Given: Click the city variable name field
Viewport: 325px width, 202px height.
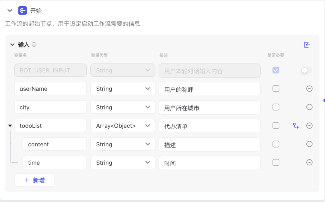Looking at the screenshot, I should [50, 107].
